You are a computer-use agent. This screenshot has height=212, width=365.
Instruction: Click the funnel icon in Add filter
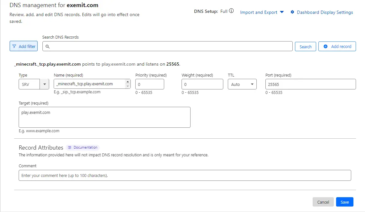14,46
